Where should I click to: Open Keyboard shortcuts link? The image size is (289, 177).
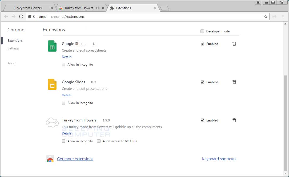click(219, 159)
